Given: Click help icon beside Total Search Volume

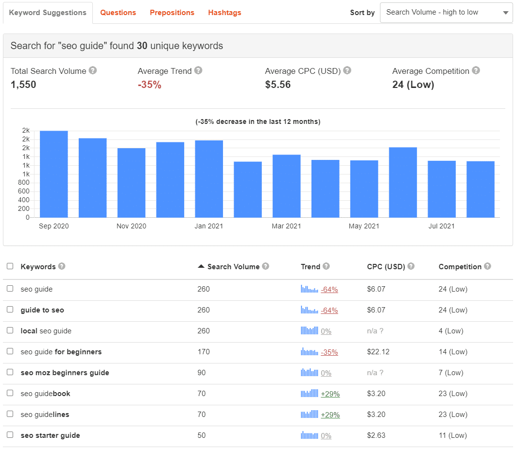Looking at the screenshot, I should pos(93,70).
